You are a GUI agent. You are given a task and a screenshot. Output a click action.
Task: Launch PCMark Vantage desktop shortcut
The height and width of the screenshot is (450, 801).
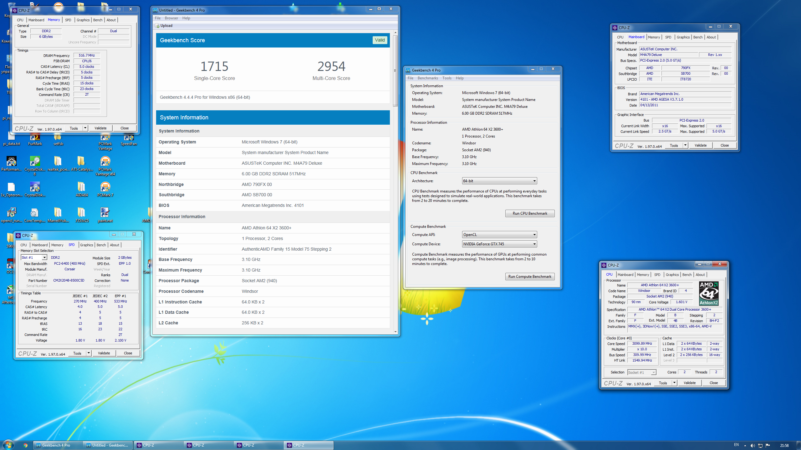pyautogui.click(x=105, y=142)
